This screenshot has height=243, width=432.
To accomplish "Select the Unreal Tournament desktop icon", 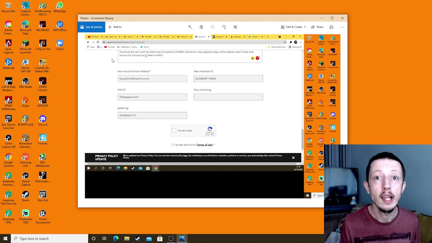I will coord(43,217).
